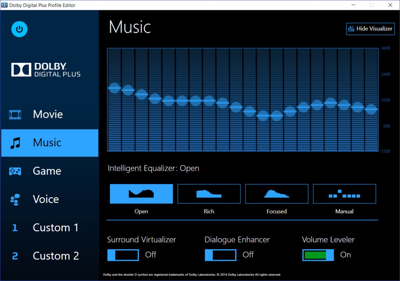Click the 'Dialogue Enhancer' label
This screenshot has height=281, width=400.
pos(237,240)
